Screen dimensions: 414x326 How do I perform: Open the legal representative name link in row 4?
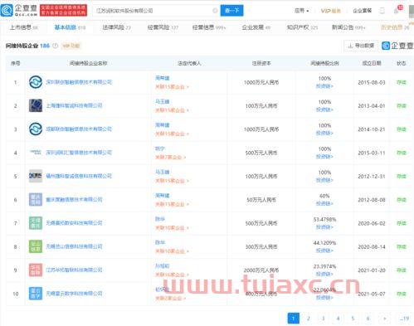tap(159, 148)
